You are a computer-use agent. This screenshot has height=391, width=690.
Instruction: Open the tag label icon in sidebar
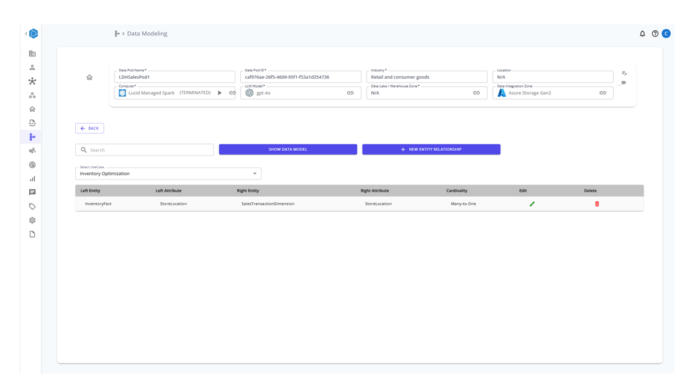(x=32, y=206)
